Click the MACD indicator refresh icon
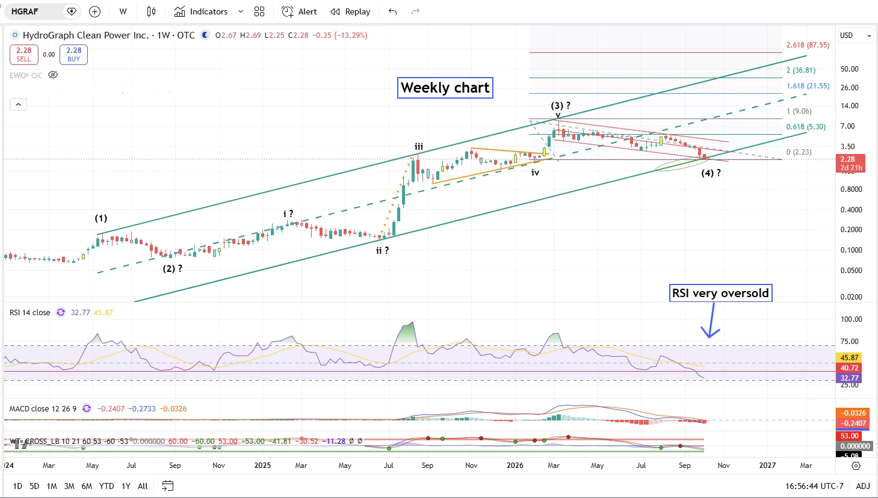This screenshot has height=498, width=878. pyautogui.click(x=87, y=408)
